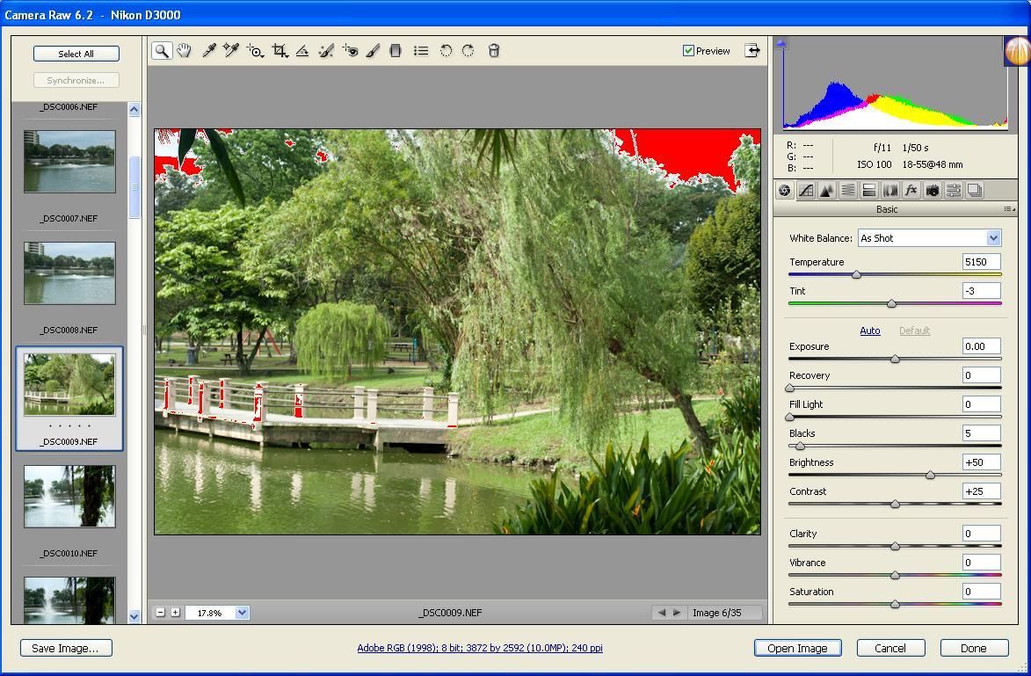Image resolution: width=1031 pixels, height=676 pixels.
Task: Toggle shadow clipping warning in histogram
Action: [x=781, y=43]
